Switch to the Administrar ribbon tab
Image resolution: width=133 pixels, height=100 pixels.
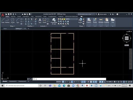(38, 16)
